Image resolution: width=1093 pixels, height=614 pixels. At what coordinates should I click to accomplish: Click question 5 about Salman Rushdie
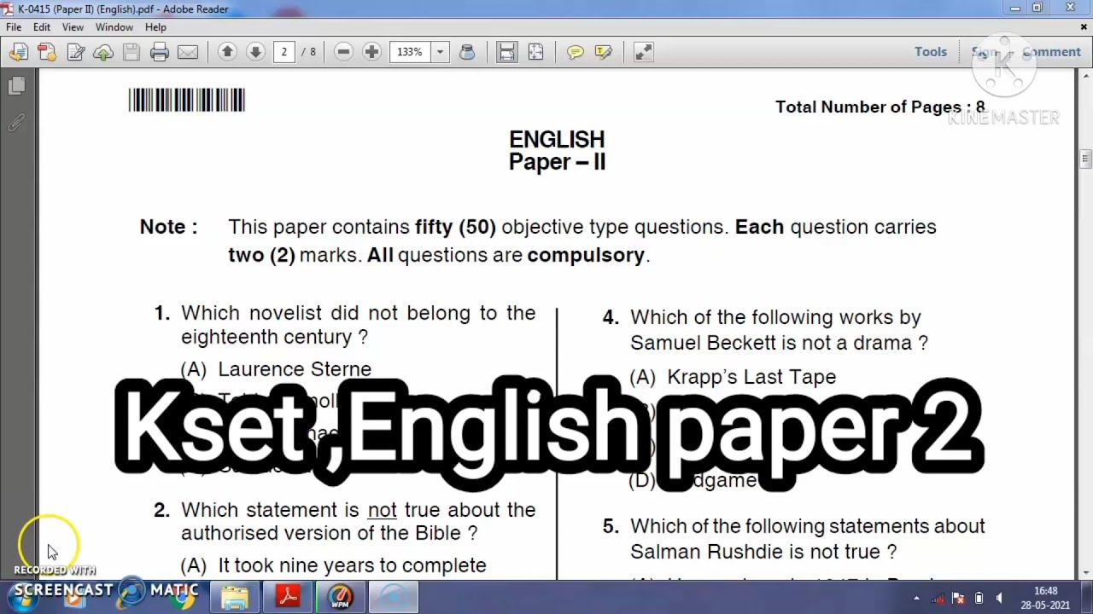[x=807, y=539]
